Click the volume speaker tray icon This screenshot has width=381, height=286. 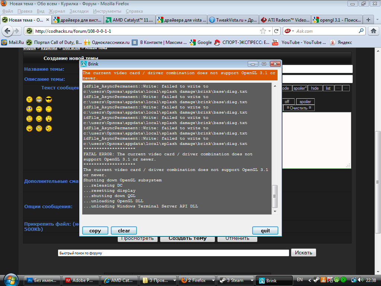(361, 280)
